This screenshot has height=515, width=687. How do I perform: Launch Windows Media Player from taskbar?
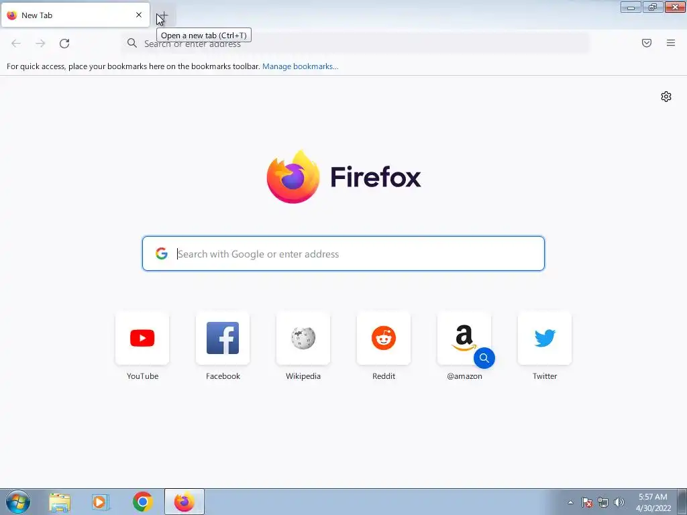click(101, 502)
